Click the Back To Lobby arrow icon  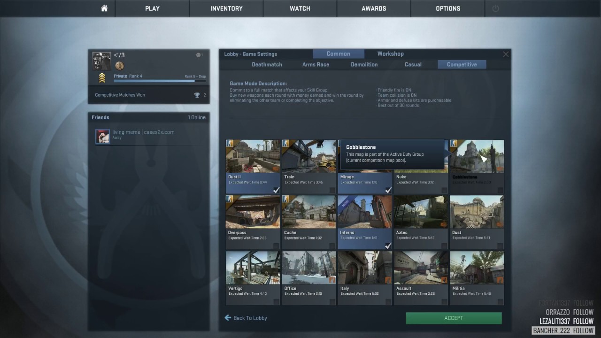(x=228, y=318)
